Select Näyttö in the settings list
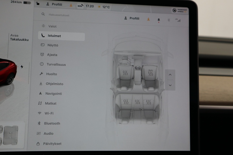The width and height of the screenshot is (233, 155). pos(53,45)
